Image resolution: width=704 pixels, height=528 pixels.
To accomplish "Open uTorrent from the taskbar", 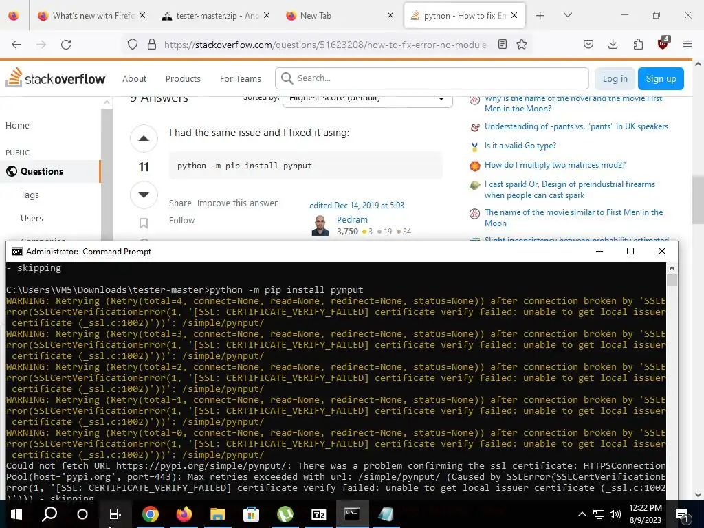I will 285,514.
